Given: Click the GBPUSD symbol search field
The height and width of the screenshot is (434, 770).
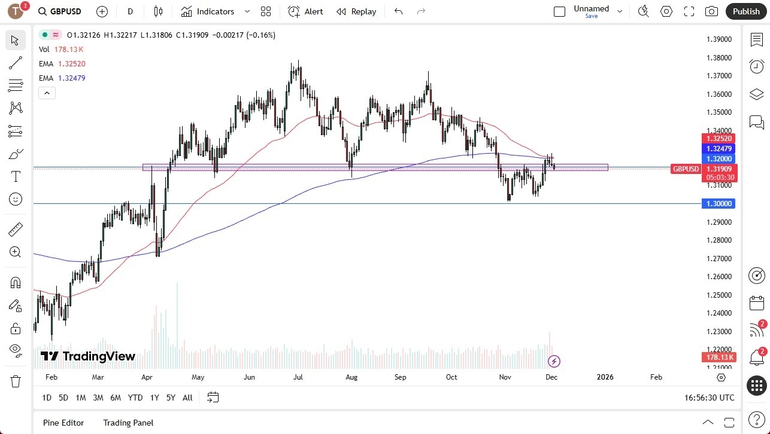Looking at the screenshot, I should (x=63, y=11).
